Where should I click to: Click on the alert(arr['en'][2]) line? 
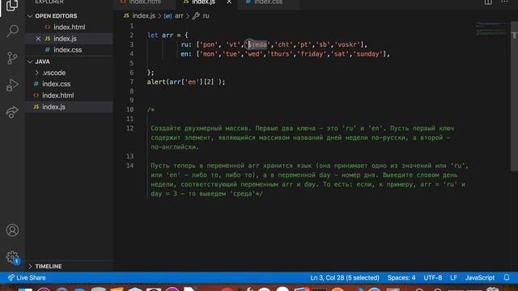pos(186,82)
